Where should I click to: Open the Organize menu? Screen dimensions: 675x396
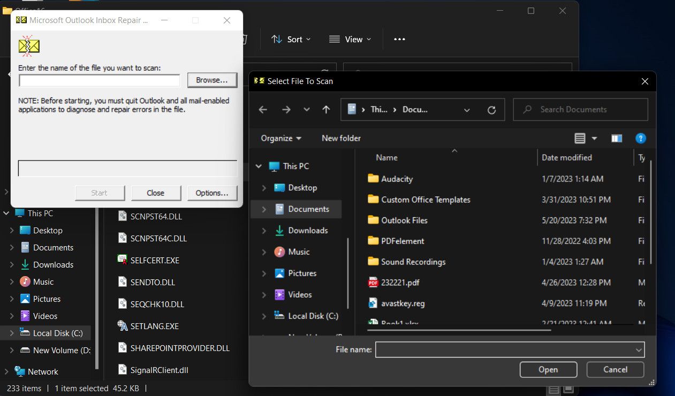point(281,138)
